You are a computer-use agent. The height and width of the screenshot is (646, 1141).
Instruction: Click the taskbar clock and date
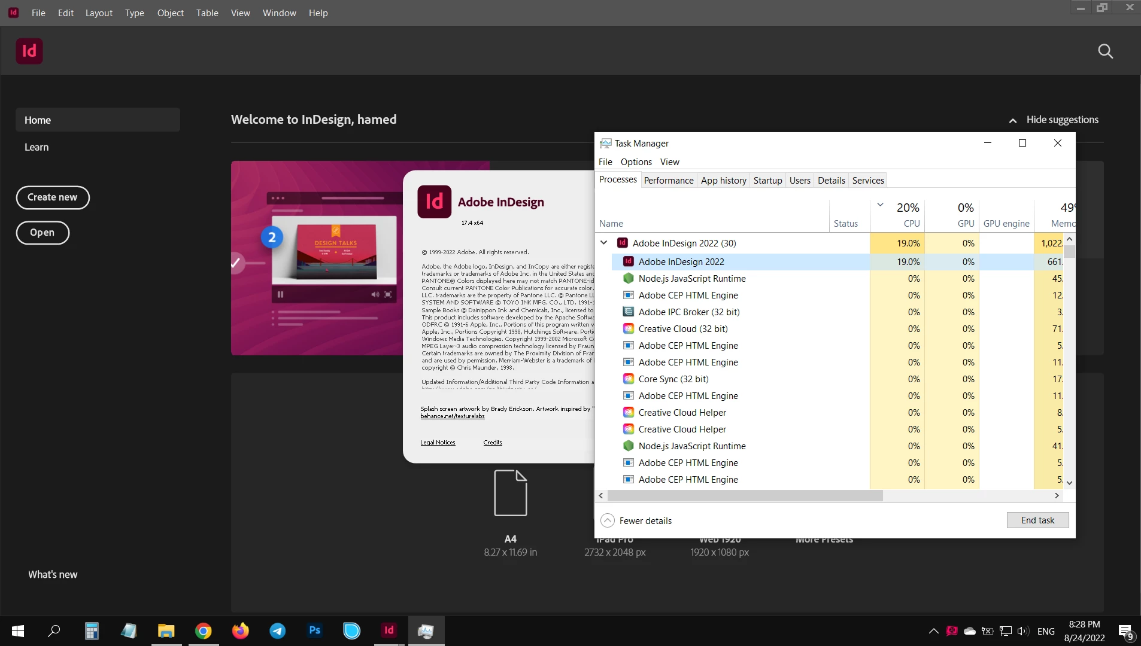pos(1084,631)
